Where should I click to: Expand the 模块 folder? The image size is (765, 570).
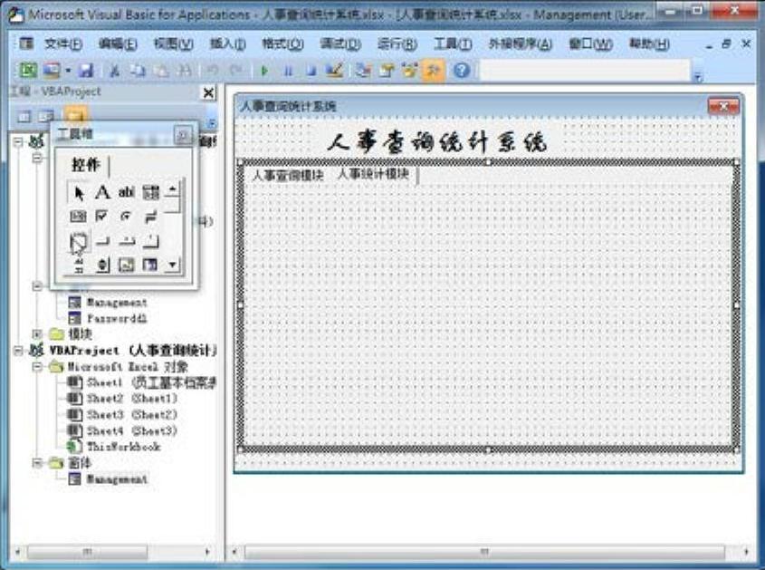37,334
